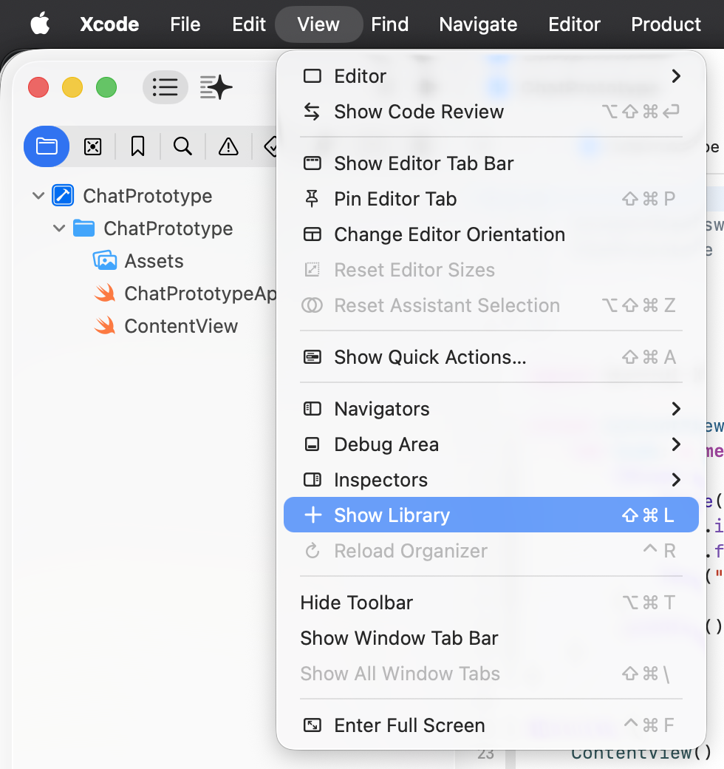Open the Find menu

tap(389, 24)
